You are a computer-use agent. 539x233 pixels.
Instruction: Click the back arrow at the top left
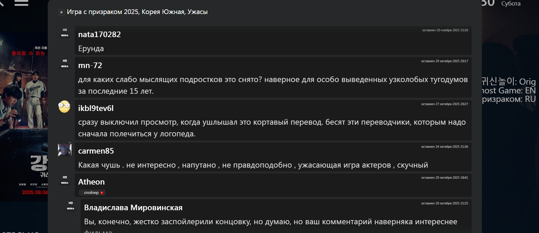pyautogui.click(x=2, y=3)
